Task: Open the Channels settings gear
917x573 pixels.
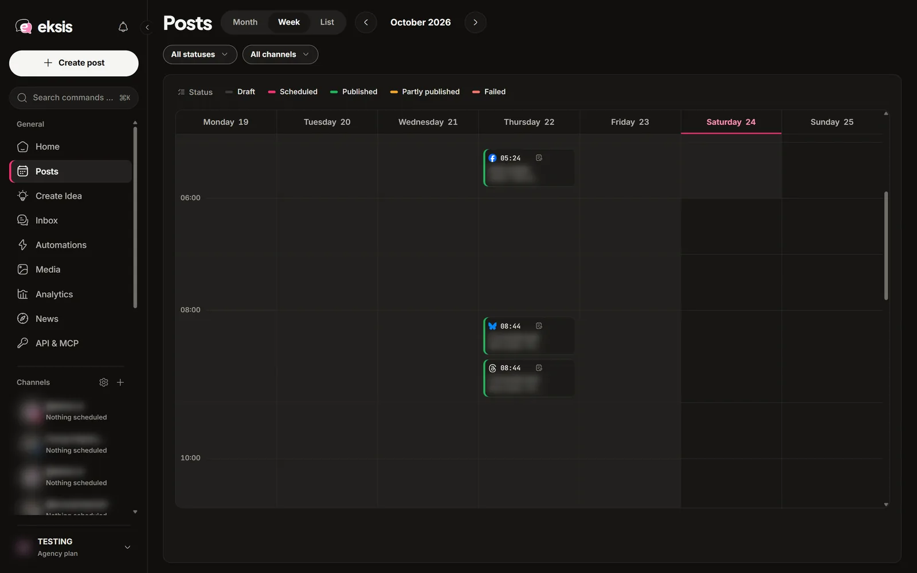Action: [x=104, y=382]
